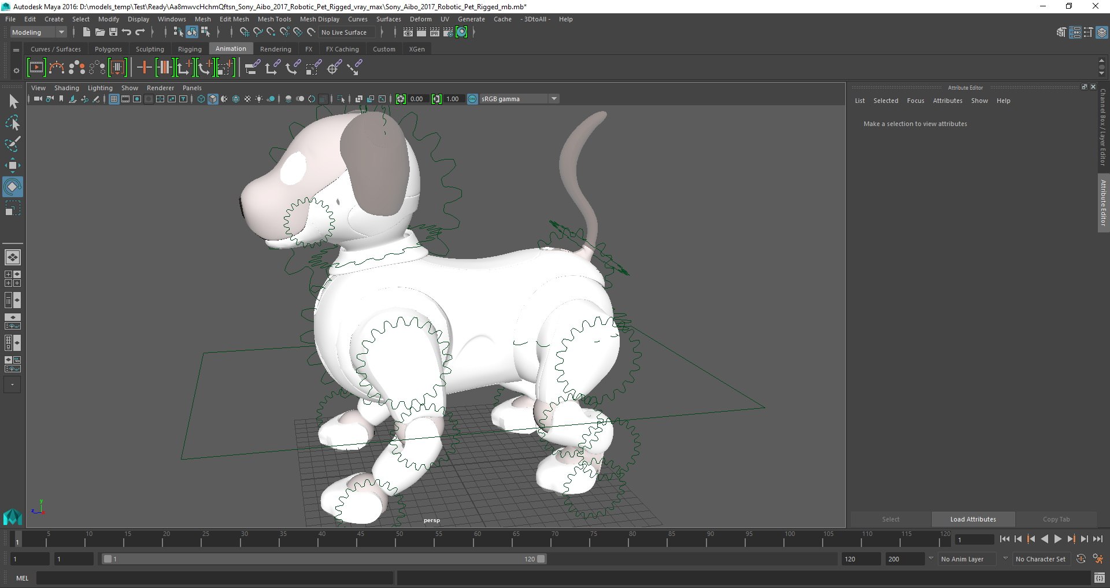Click the New Scene icon

point(86,32)
